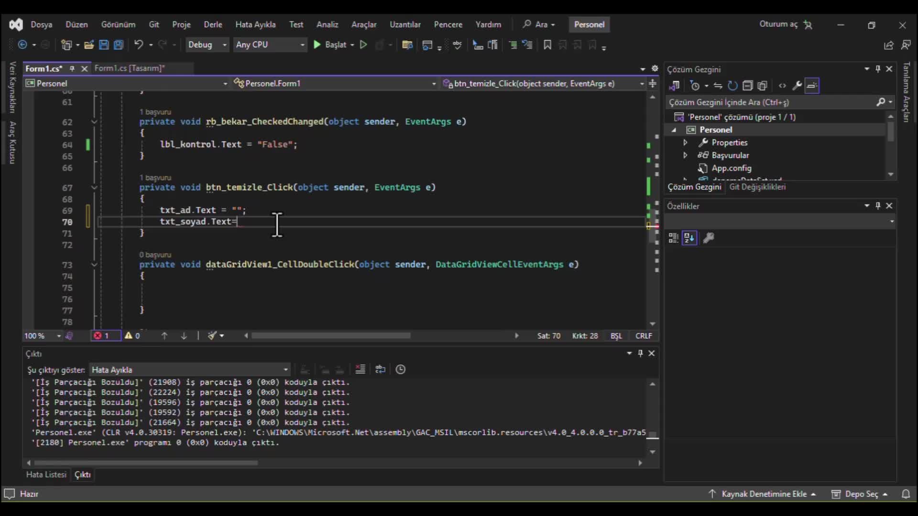
Task: Click Show All Files icon in Çözüm Gezgini
Action: click(763, 86)
